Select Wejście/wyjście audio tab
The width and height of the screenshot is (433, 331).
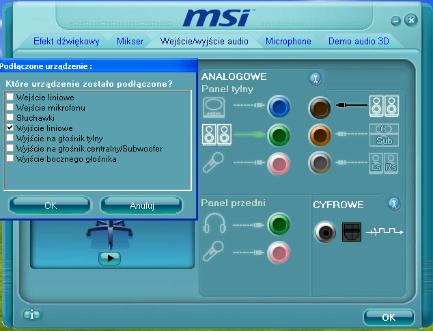[204, 41]
